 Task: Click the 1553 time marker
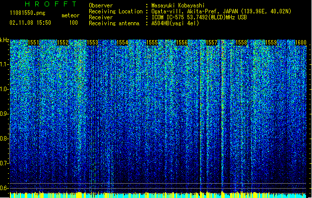93,43
